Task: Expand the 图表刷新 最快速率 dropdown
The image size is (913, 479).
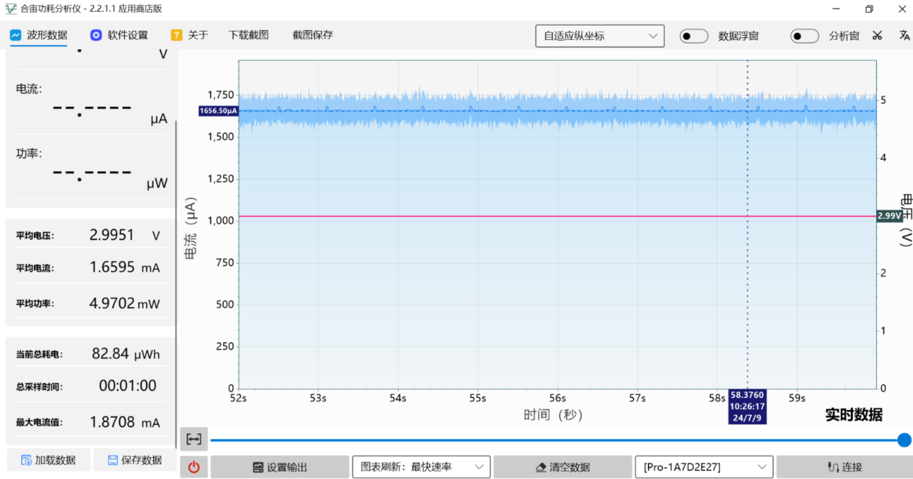Action: [421, 467]
